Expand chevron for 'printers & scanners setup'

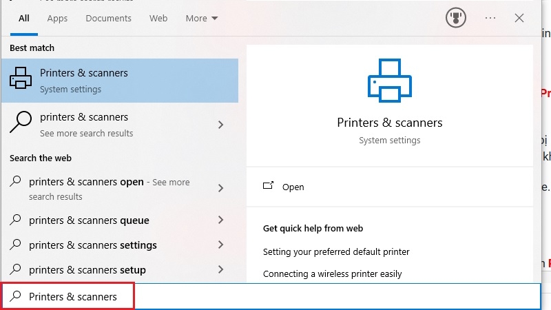click(x=220, y=269)
